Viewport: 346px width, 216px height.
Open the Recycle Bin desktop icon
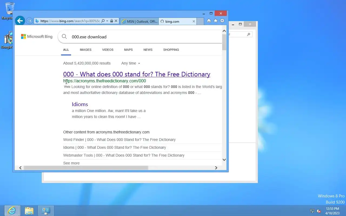point(8,11)
